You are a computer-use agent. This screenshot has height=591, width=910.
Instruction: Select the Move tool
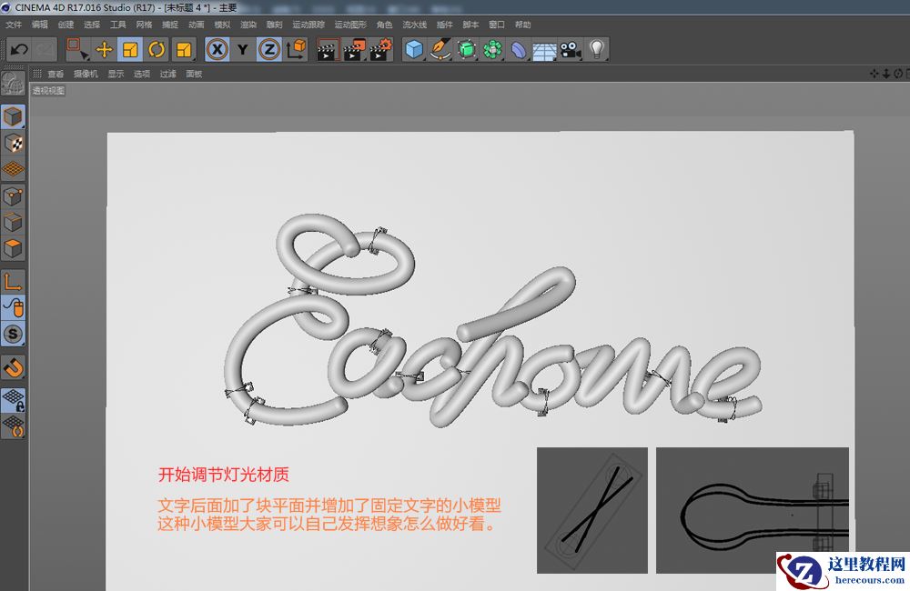coord(104,49)
